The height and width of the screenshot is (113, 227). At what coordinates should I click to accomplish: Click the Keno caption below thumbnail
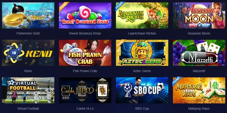28,71
